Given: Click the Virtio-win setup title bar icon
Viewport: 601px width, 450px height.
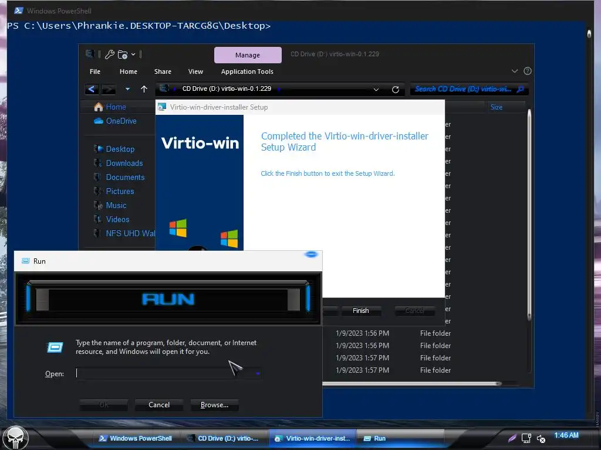Looking at the screenshot, I should pos(162,107).
